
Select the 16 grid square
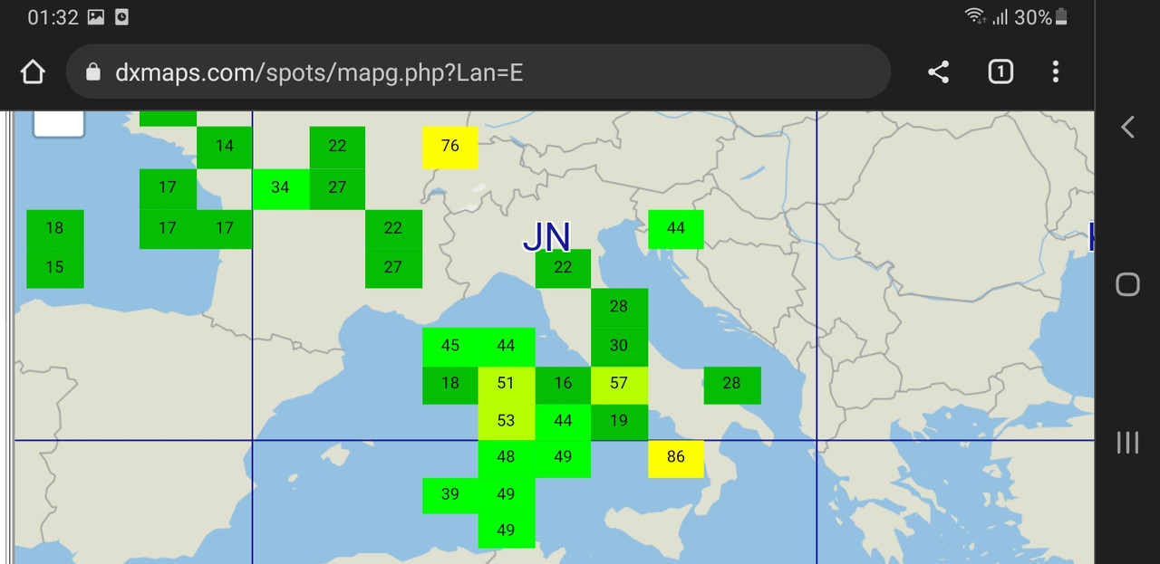563,384
